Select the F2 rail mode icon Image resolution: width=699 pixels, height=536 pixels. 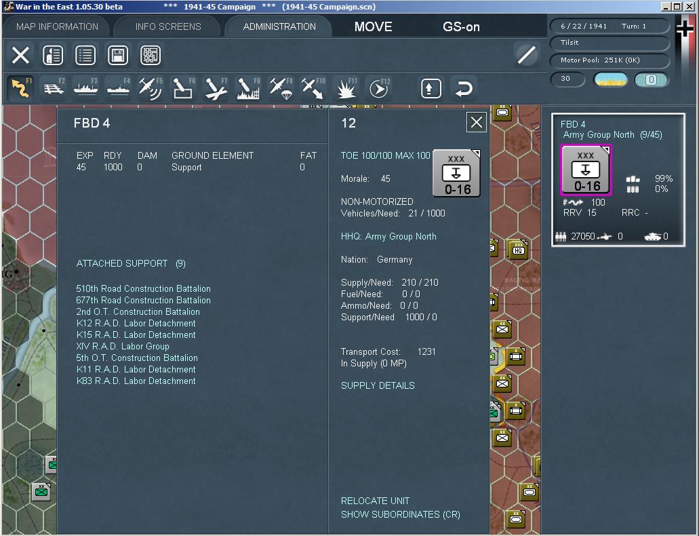(54, 88)
